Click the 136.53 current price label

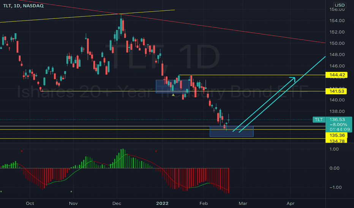337,120
